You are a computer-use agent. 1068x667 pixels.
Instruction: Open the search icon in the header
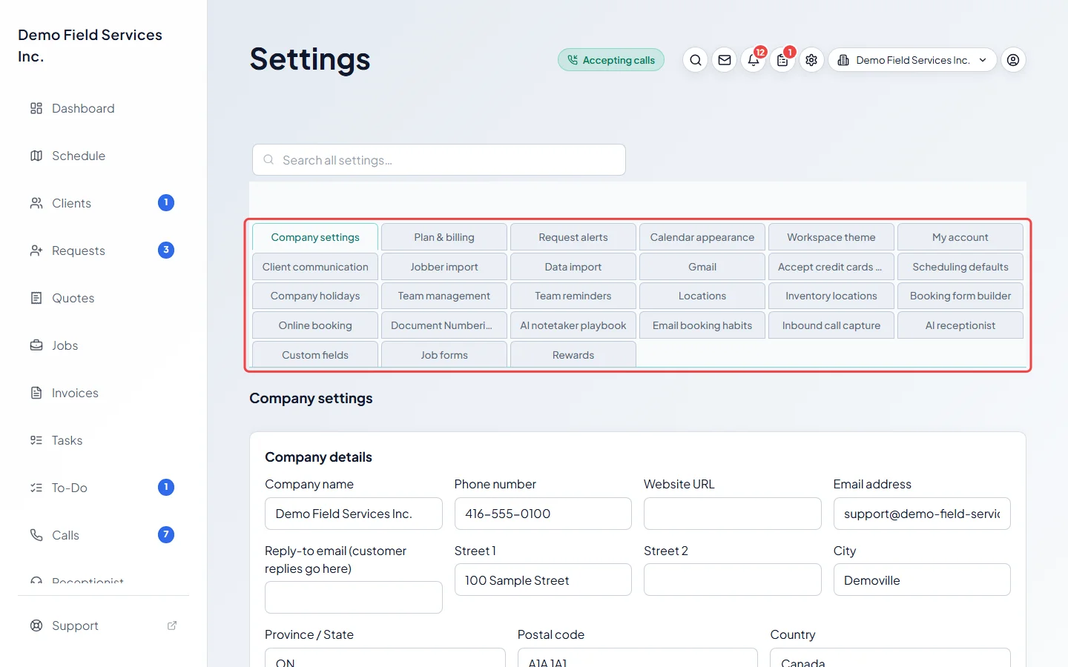(695, 60)
